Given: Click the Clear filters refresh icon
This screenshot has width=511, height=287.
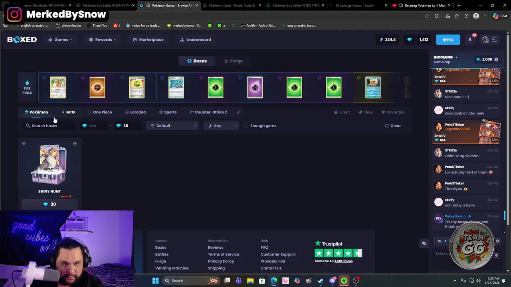Looking at the screenshot, I should (x=387, y=126).
